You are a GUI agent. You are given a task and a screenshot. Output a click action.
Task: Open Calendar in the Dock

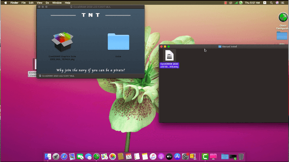click(129, 157)
